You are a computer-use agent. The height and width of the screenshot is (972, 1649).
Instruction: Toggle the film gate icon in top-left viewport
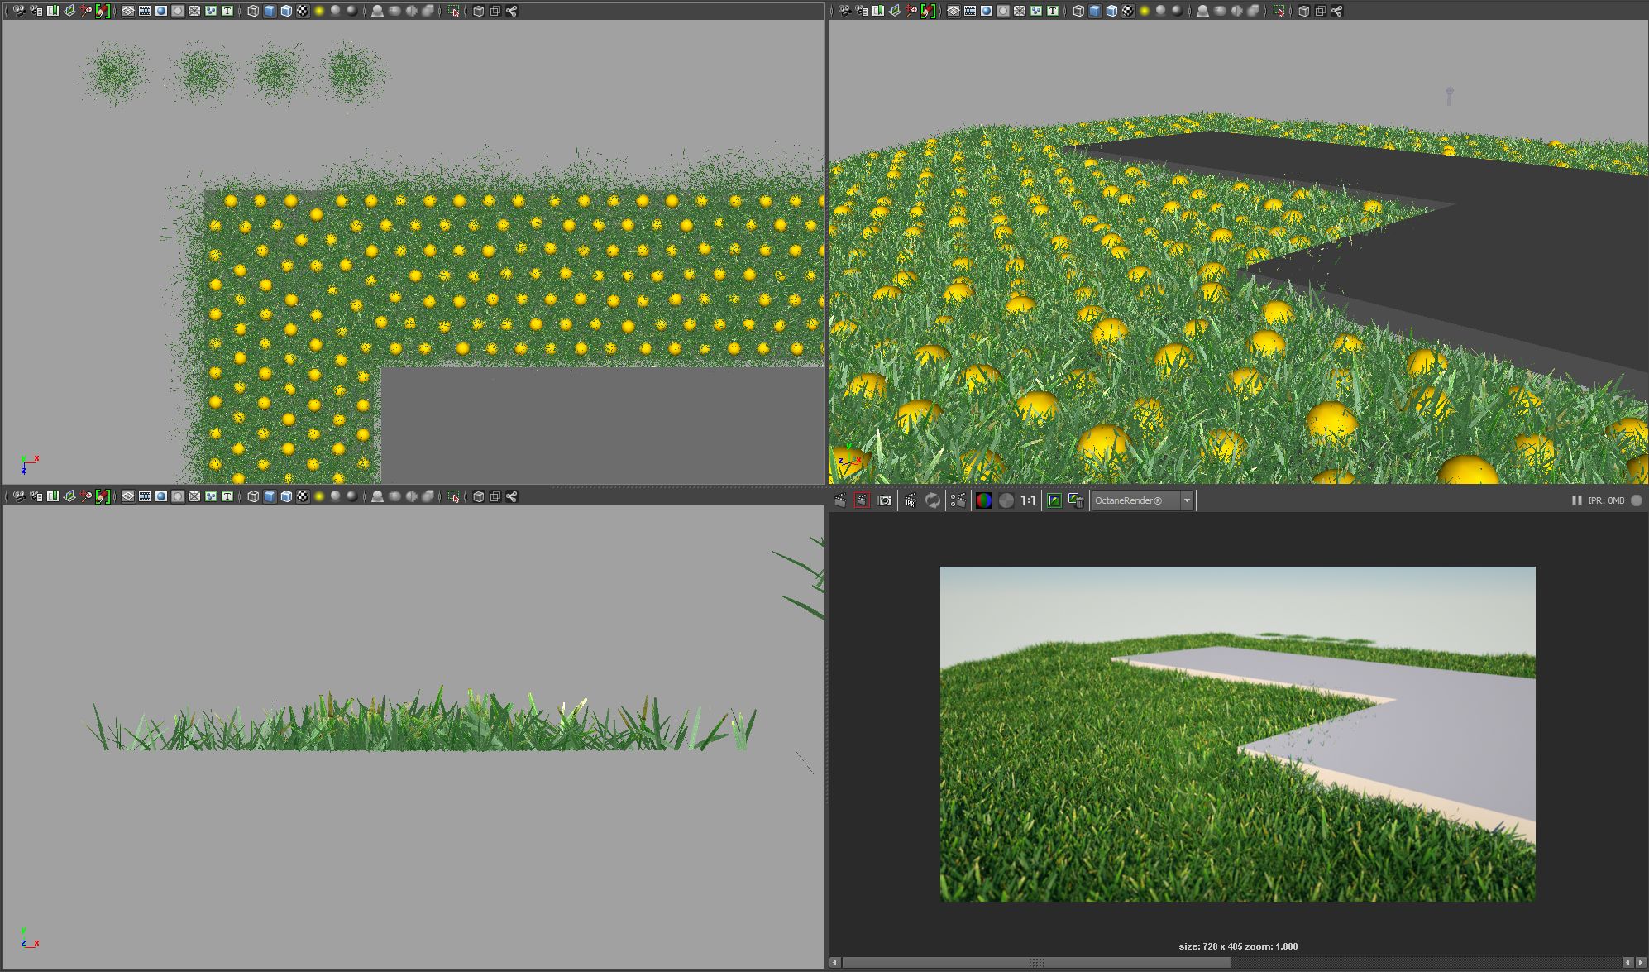(145, 11)
